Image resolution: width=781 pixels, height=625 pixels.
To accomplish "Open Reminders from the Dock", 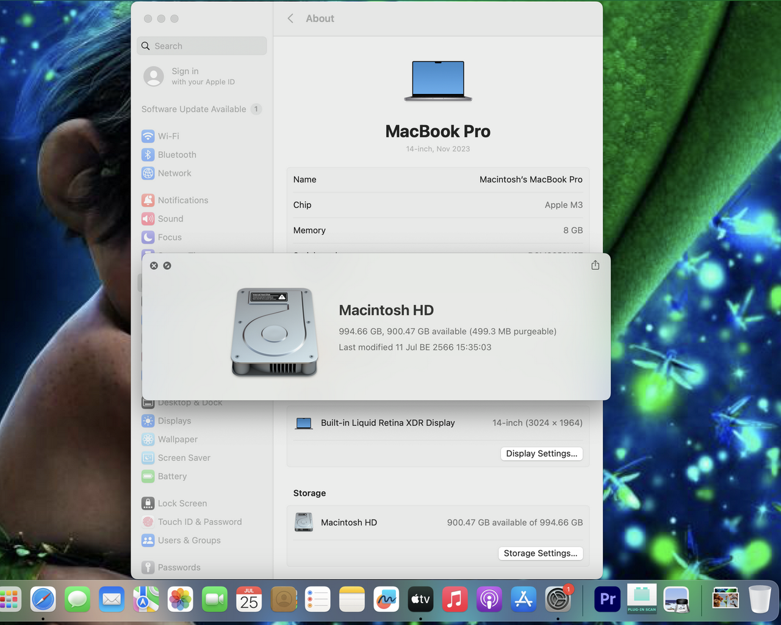I will coord(318,599).
